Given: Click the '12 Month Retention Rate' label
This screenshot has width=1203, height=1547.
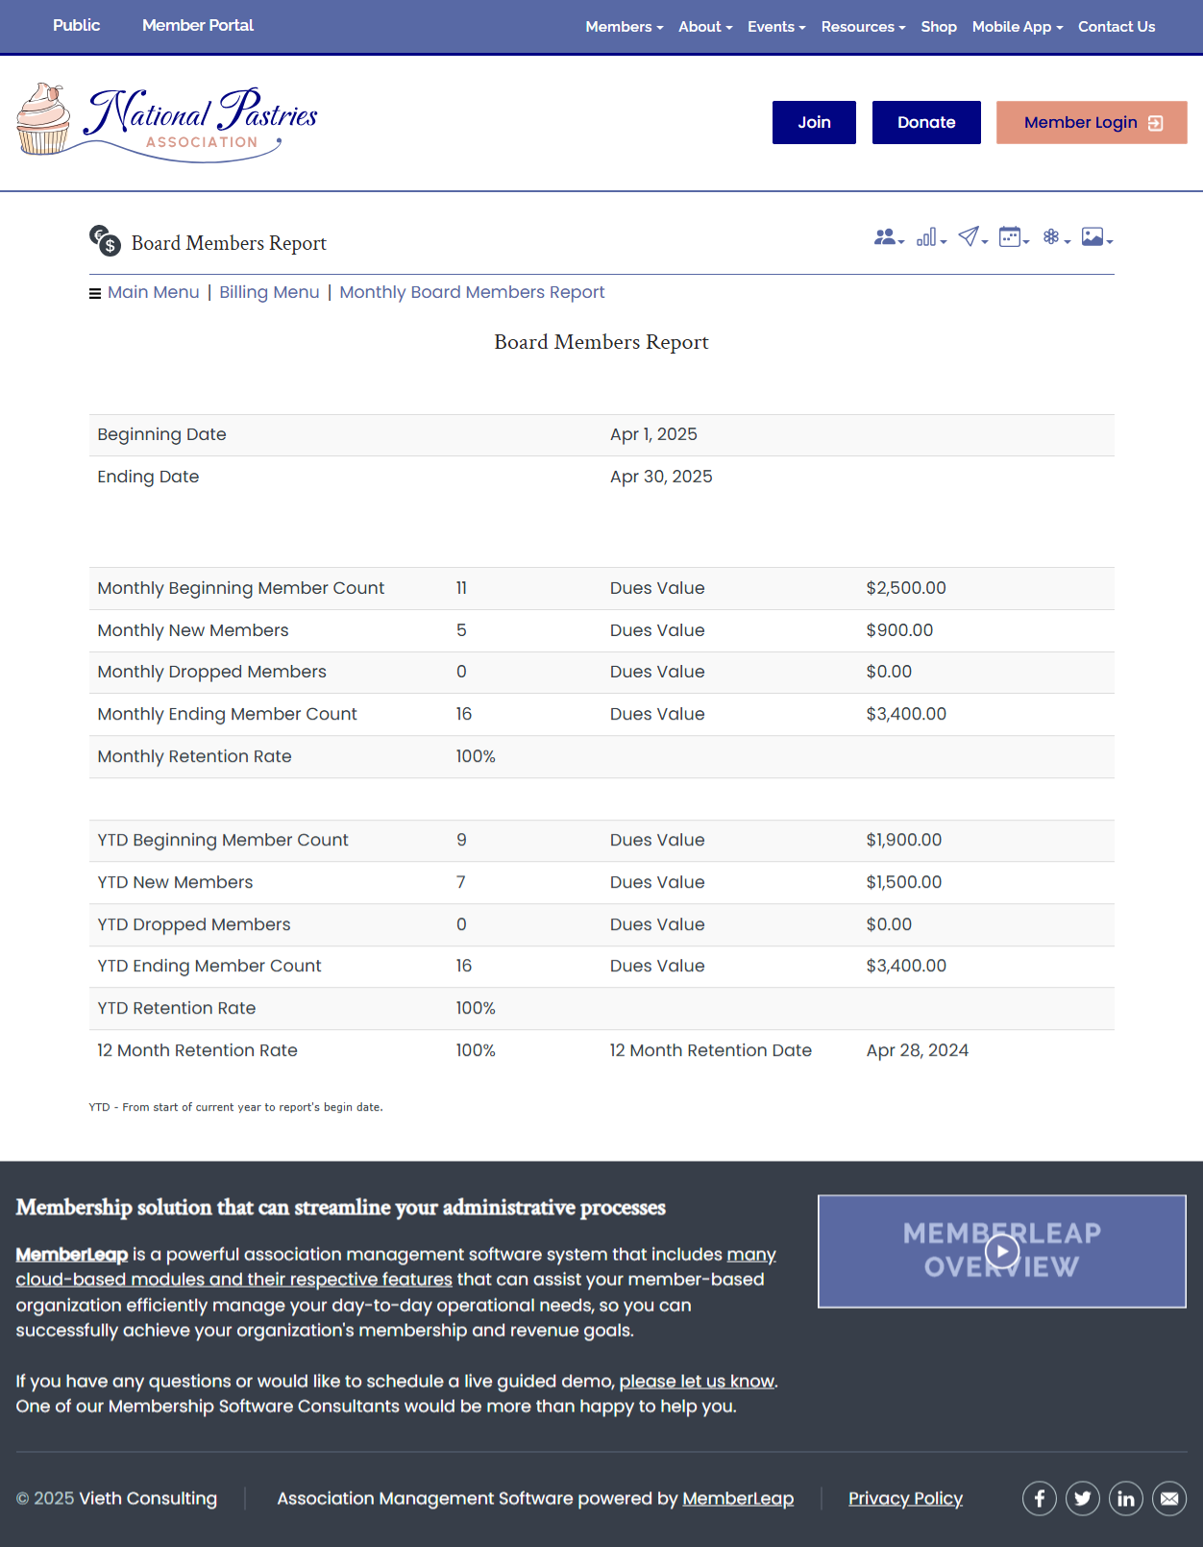Looking at the screenshot, I should (x=197, y=1050).
